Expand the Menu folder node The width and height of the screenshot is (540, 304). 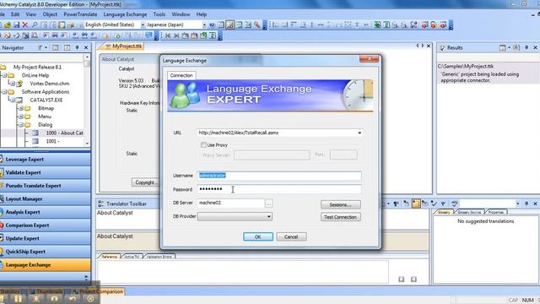(20, 117)
